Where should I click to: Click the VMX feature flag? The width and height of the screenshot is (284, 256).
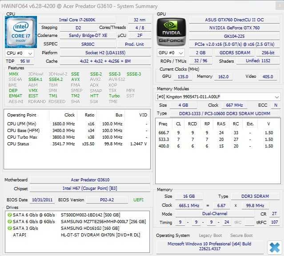coord(33,90)
